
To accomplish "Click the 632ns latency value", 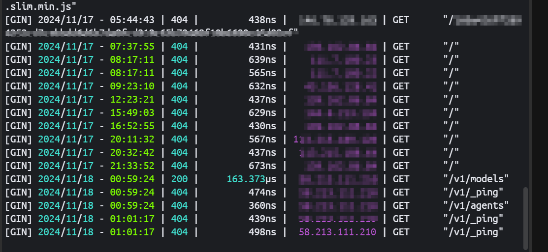I will tap(262, 86).
